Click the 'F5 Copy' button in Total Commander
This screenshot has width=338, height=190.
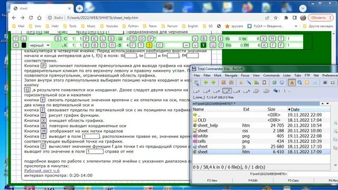pos(294,180)
